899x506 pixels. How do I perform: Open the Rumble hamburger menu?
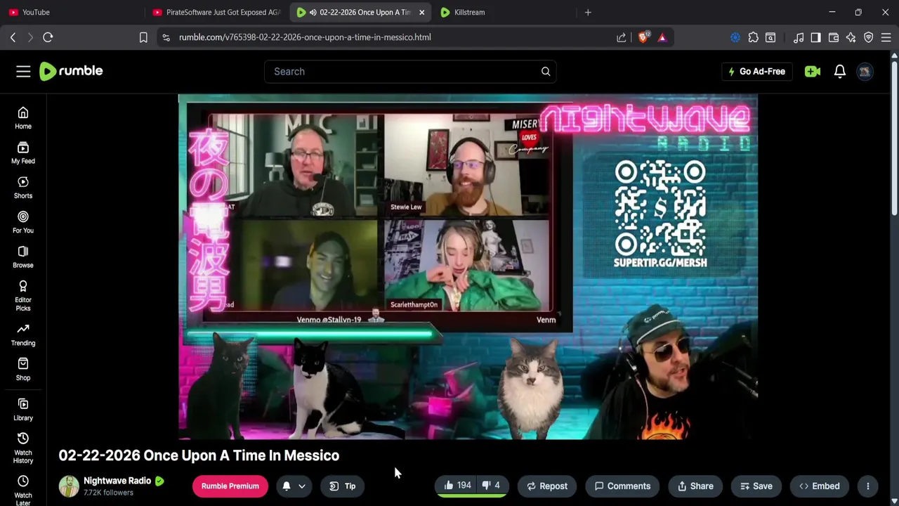pos(23,71)
